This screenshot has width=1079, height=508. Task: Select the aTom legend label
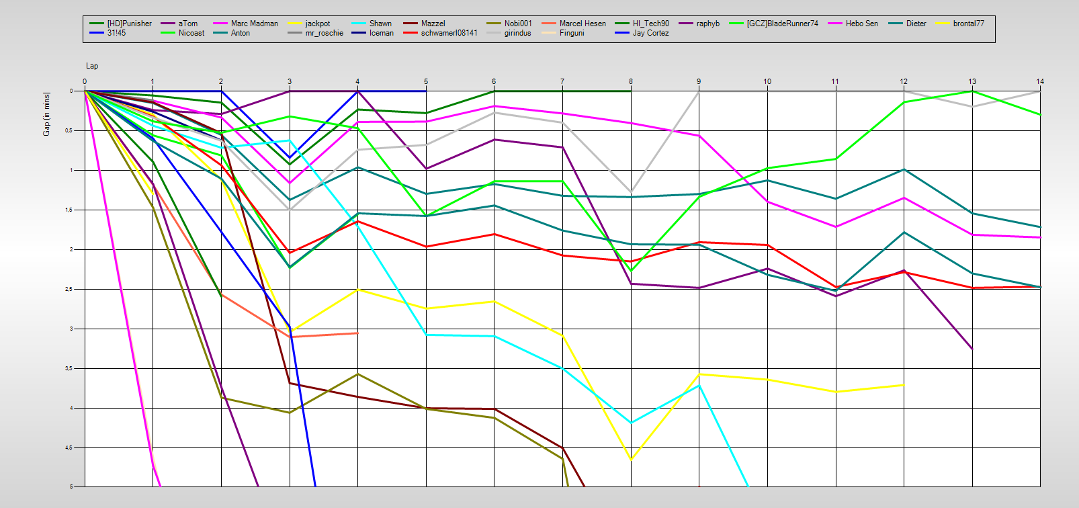pos(188,24)
